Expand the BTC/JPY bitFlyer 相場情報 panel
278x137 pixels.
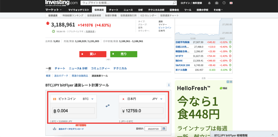[273, 135]
